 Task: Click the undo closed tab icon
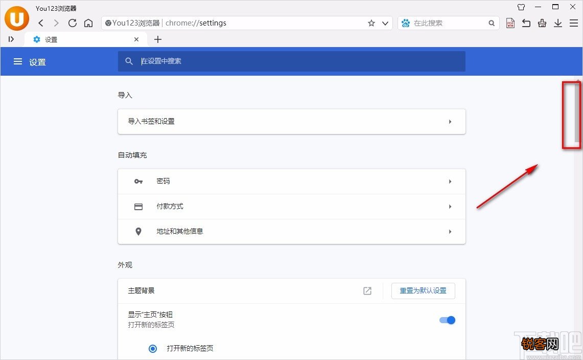click(526, 23)
